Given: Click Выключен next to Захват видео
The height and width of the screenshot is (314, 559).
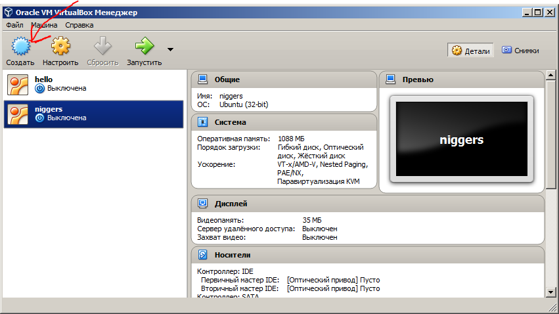Looking at the screenshot, I should pyautogui.click(x=320, y=237).
